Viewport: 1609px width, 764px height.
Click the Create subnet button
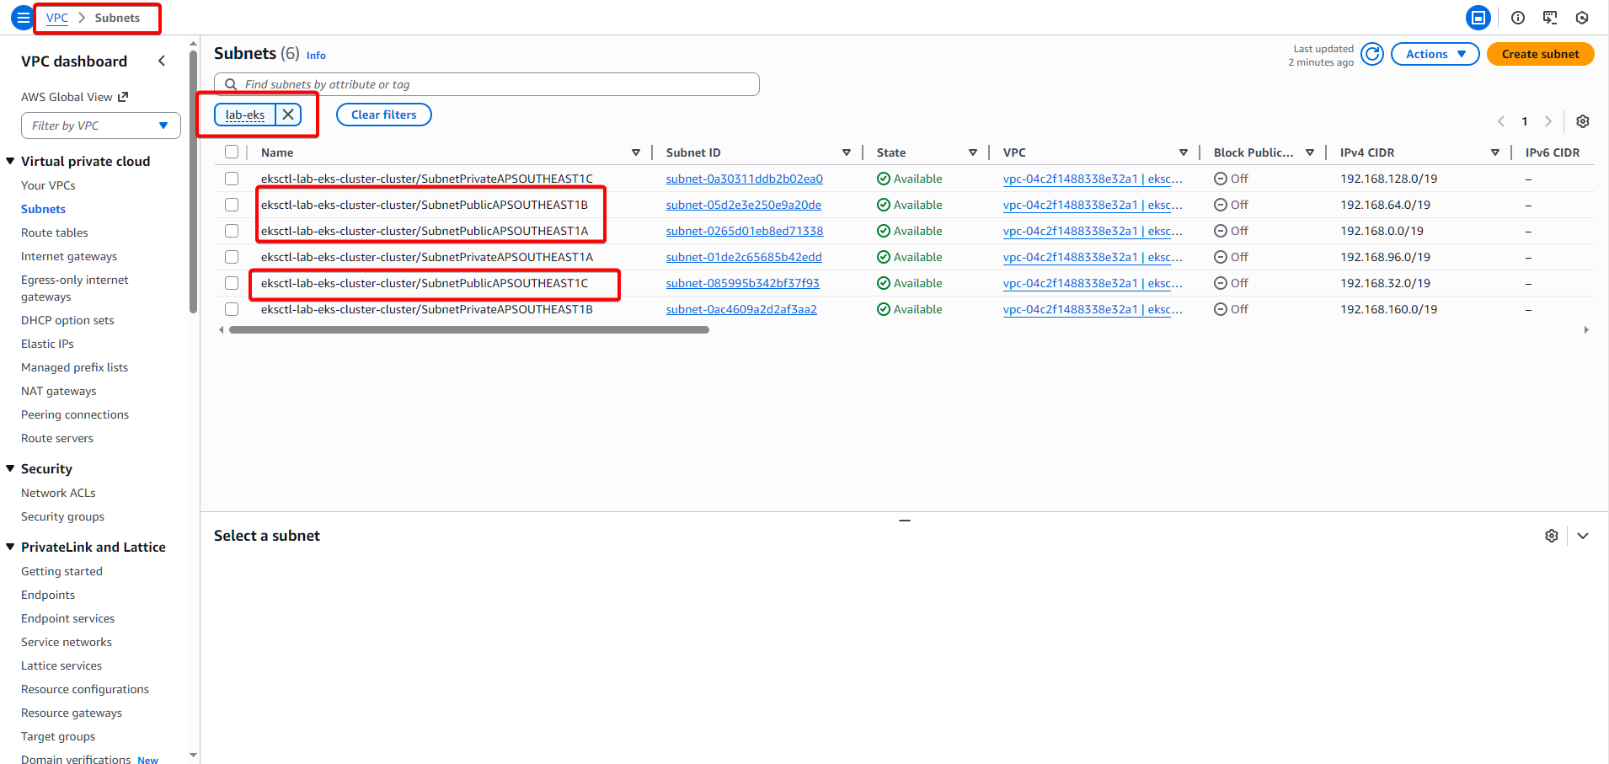[1540, 55]
